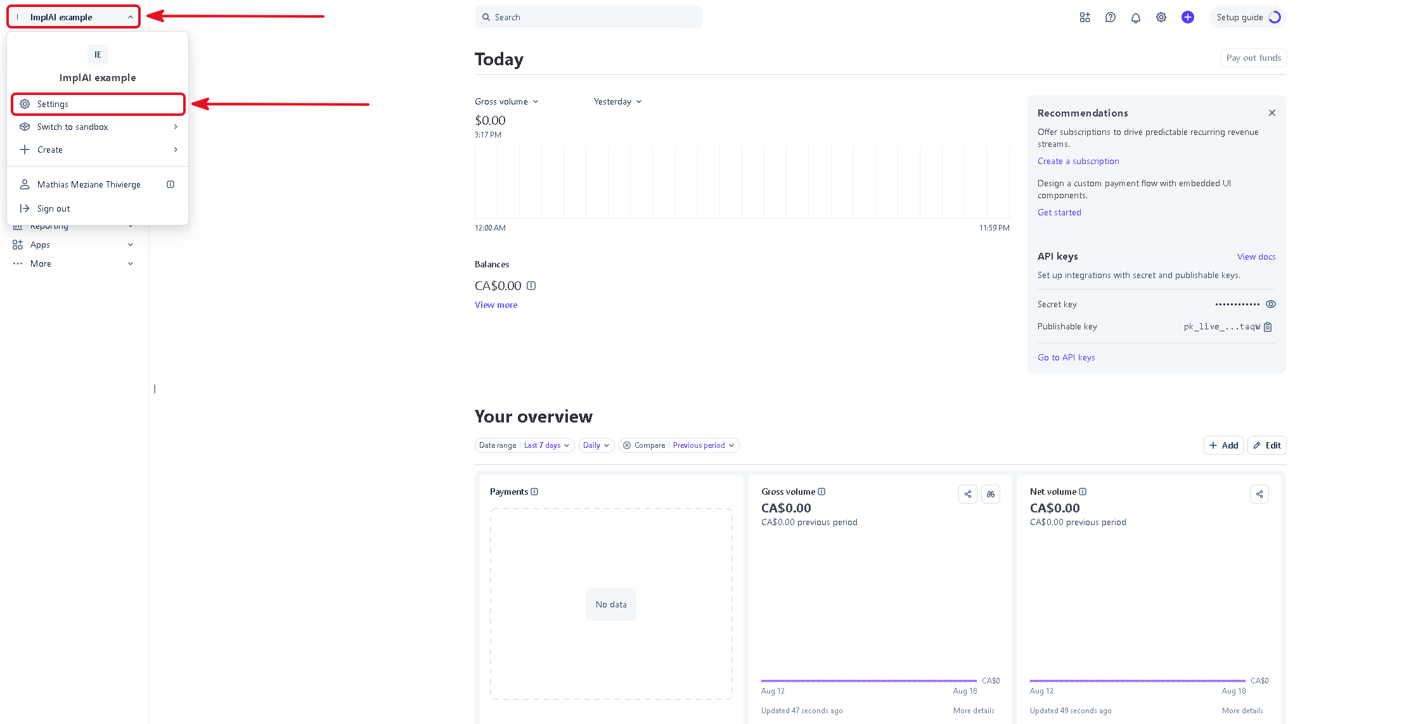
Task: Share the Gross volume chart
Action: coord(967,494)
